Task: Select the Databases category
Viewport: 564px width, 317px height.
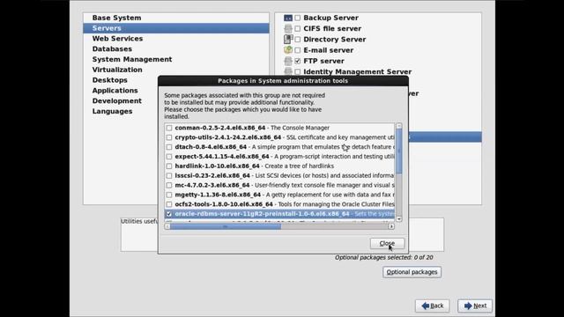Action: point(176,49)
